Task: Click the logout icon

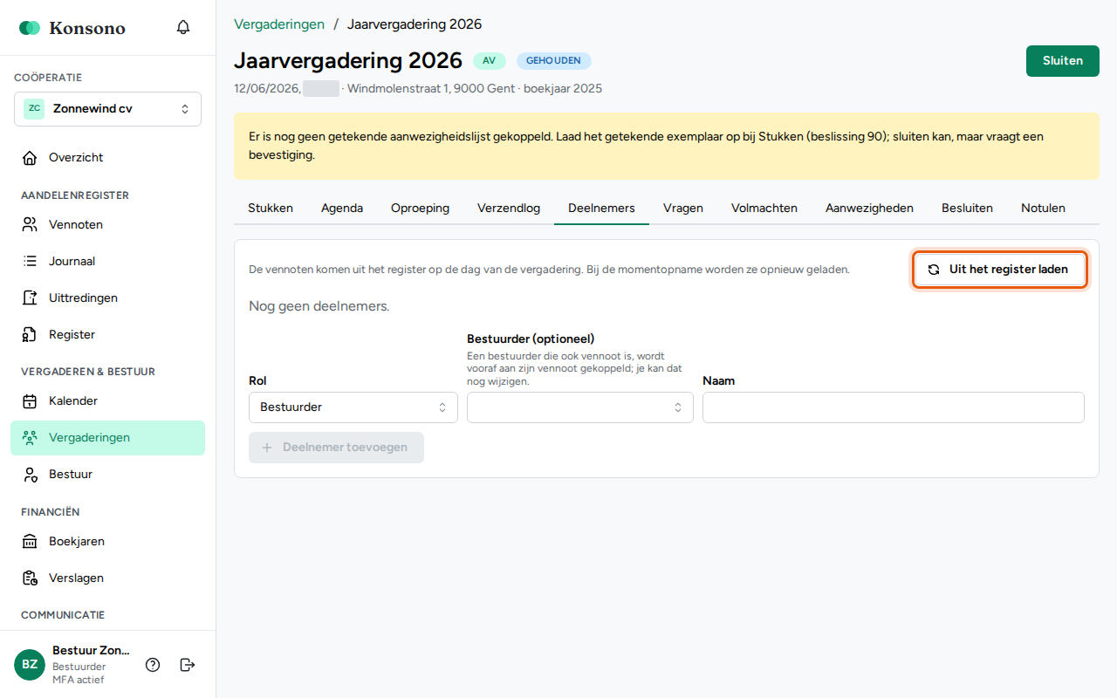Action: (x=187, y=665)
